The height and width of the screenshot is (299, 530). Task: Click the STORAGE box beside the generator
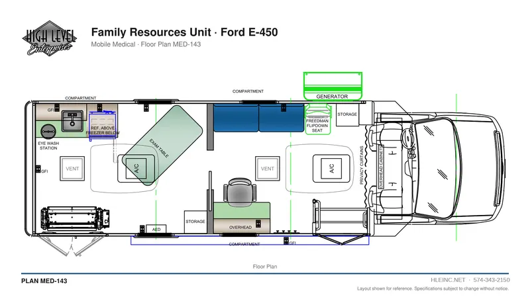[x=347, y=114]
